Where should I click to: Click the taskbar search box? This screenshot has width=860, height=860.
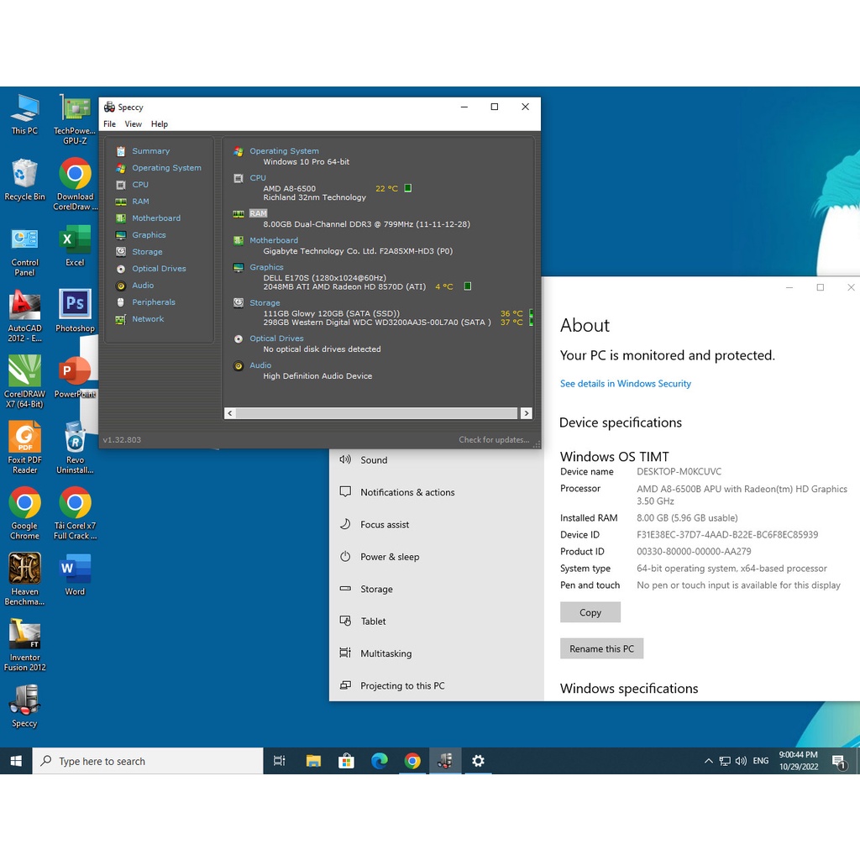(148, 761)
